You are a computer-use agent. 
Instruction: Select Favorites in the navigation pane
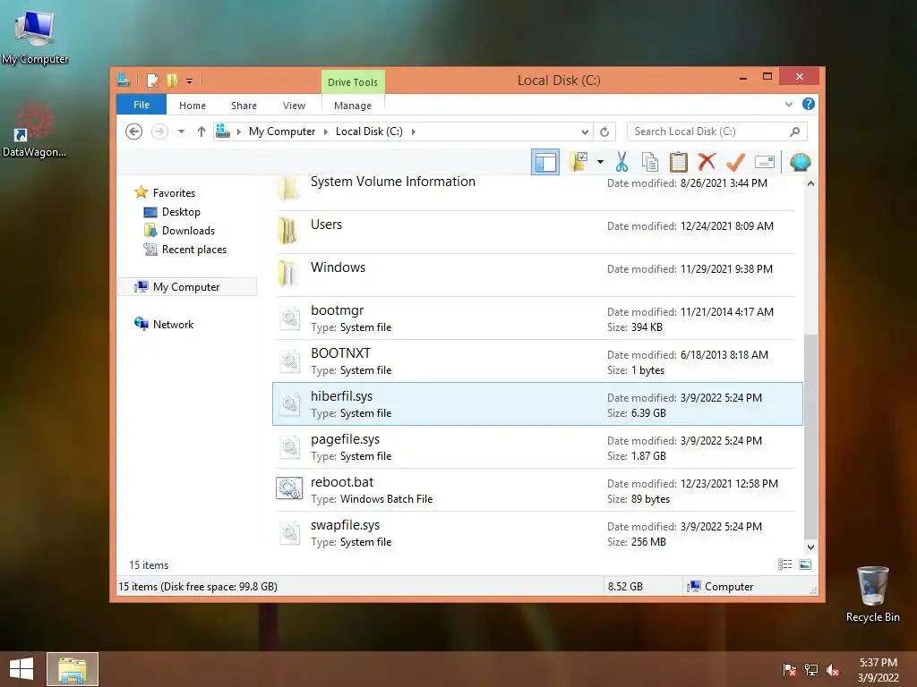click(x=174, y=193)
